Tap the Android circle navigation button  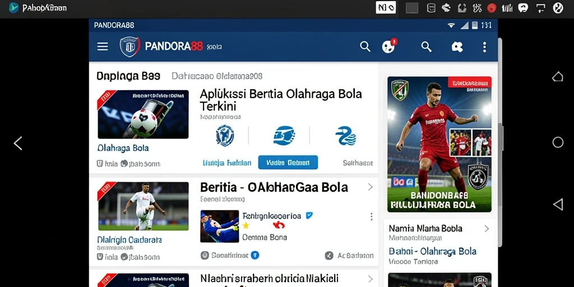(x=558, y=142)
